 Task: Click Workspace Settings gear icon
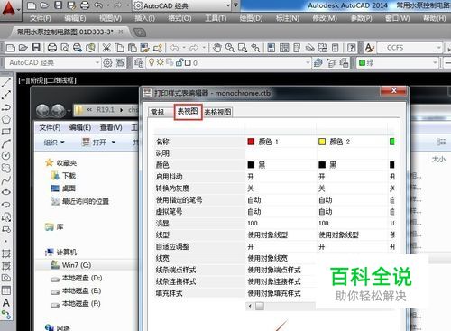click(x=107, y=63)
